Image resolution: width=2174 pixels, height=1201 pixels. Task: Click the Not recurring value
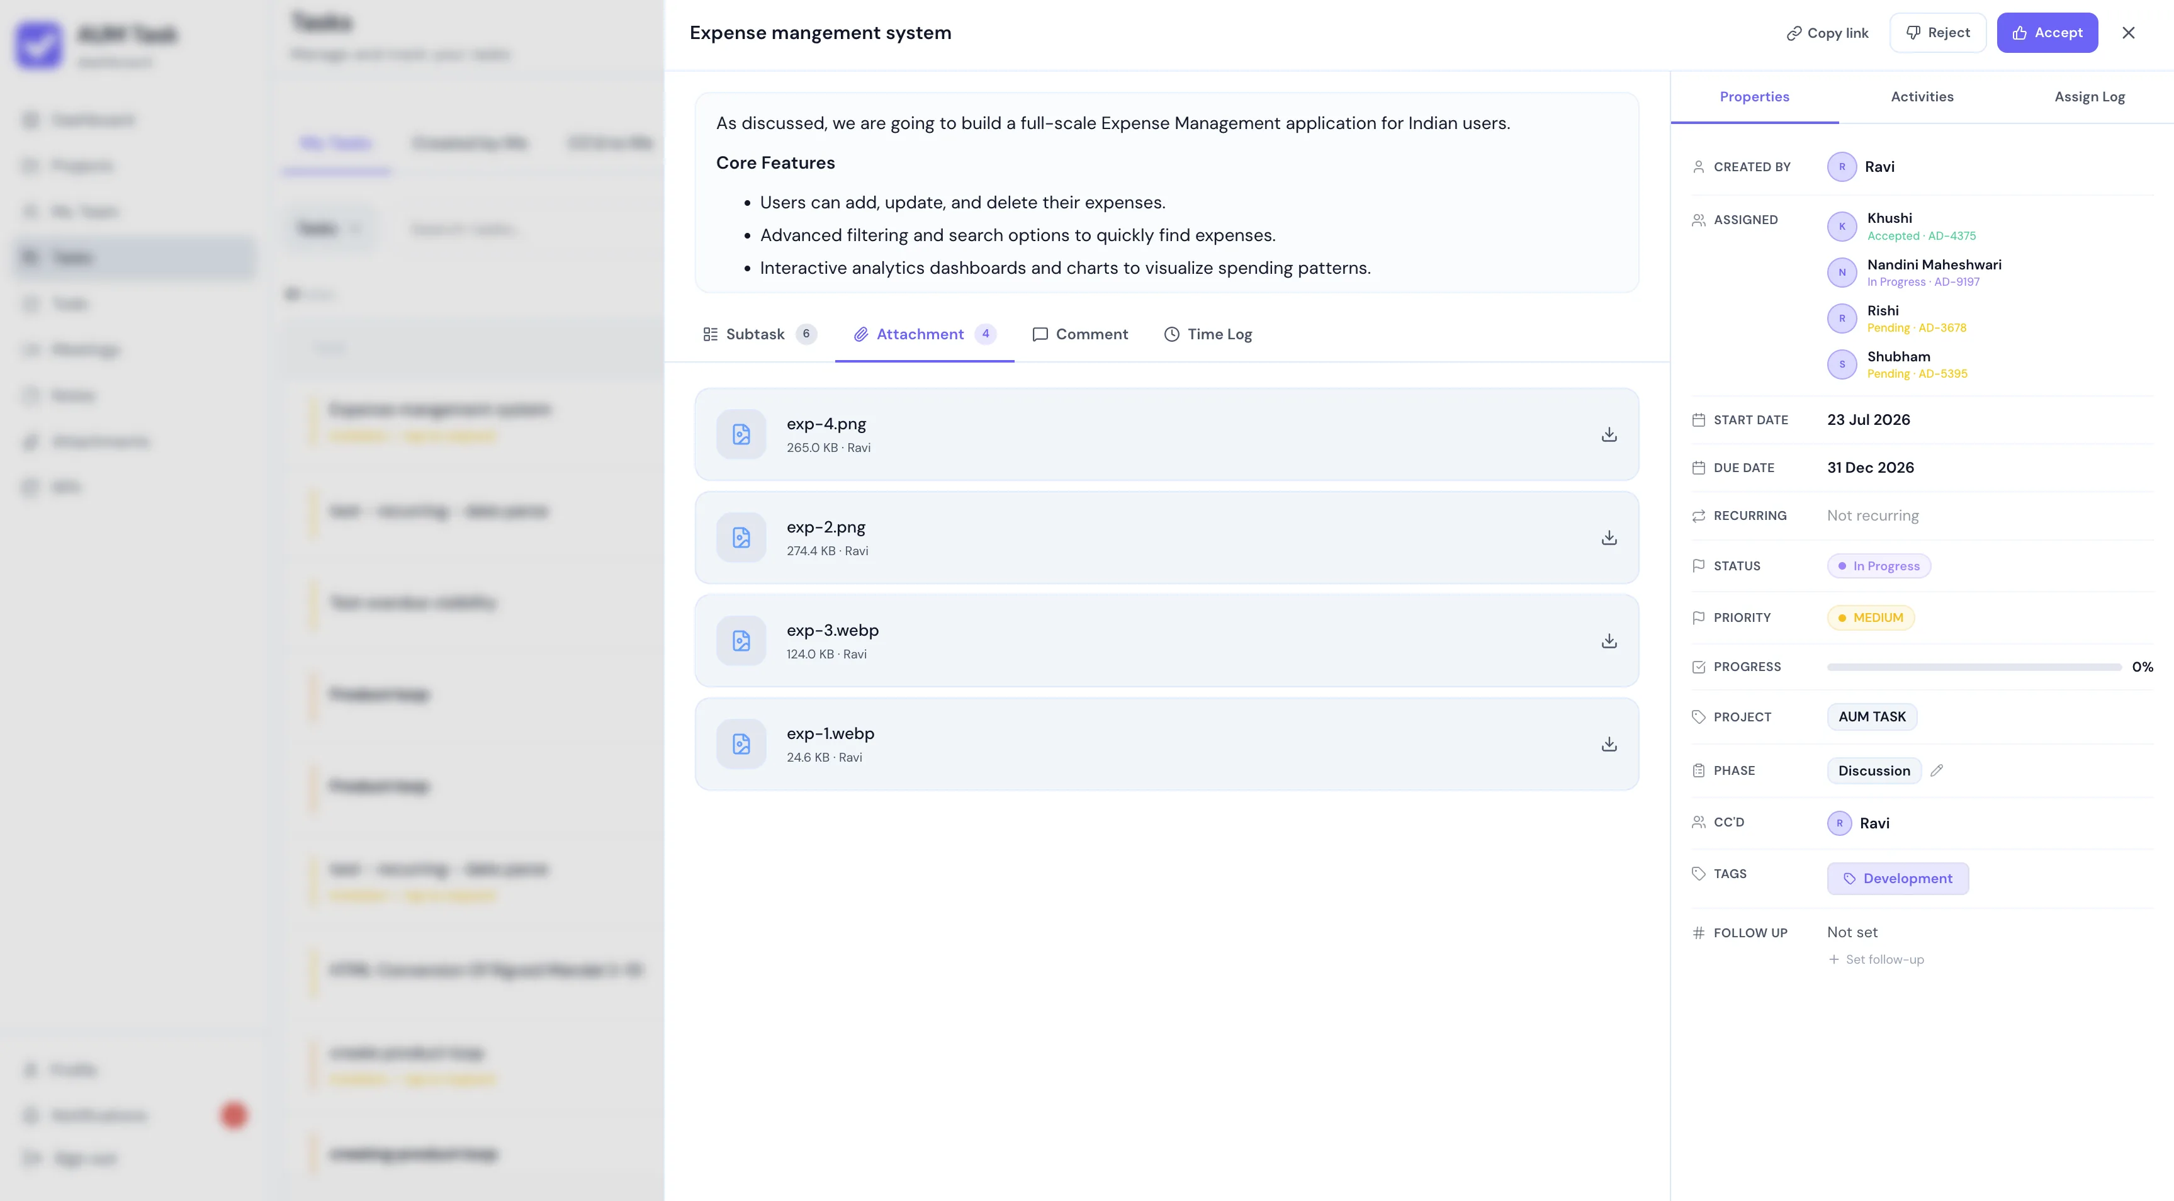point(1873,516)
